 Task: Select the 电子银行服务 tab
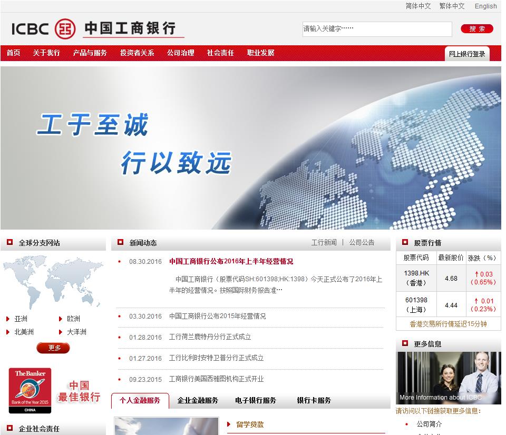pos(256,400)
